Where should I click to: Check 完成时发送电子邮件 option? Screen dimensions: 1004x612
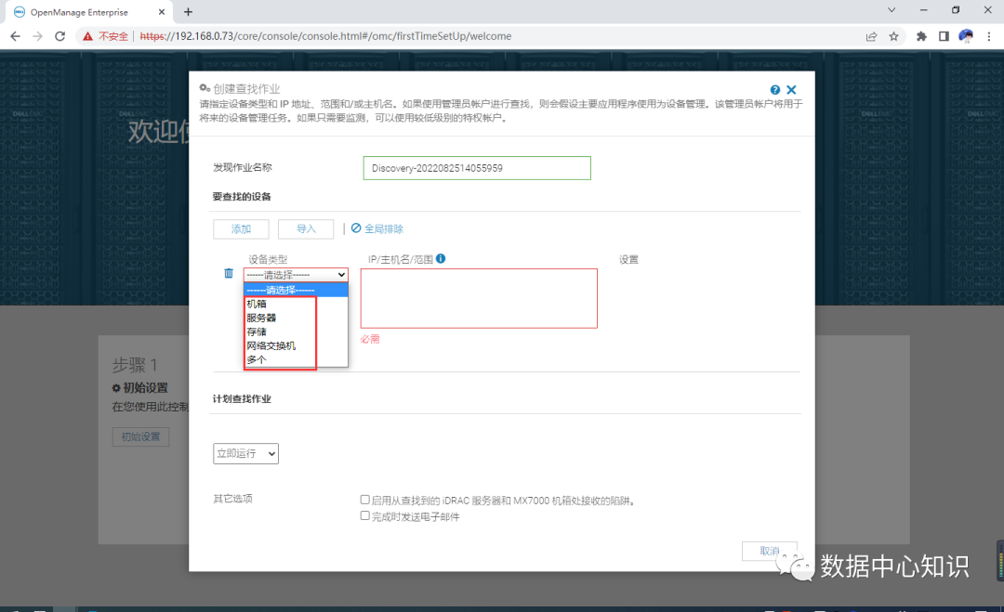tap(365, 515)
